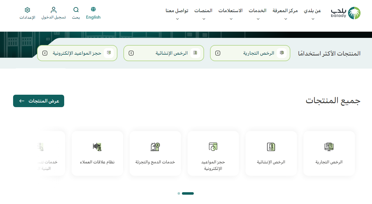The image size is (372, 204).
Task: Click نظام علاقات العملاء card icon
Action: pos(97,147)
